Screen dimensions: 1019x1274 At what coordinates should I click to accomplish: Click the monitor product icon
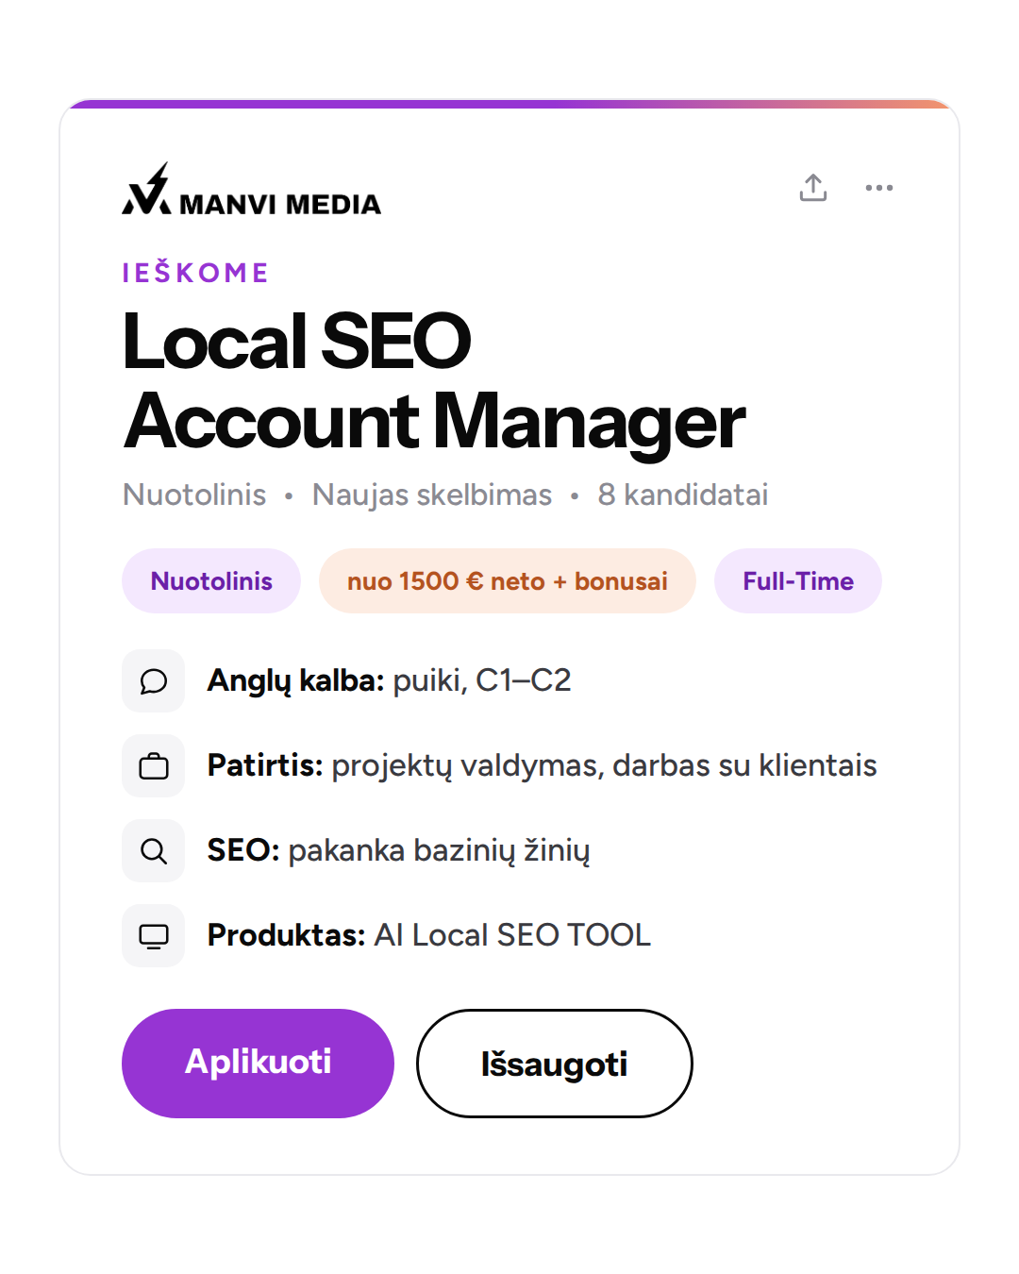coord(154,935)
